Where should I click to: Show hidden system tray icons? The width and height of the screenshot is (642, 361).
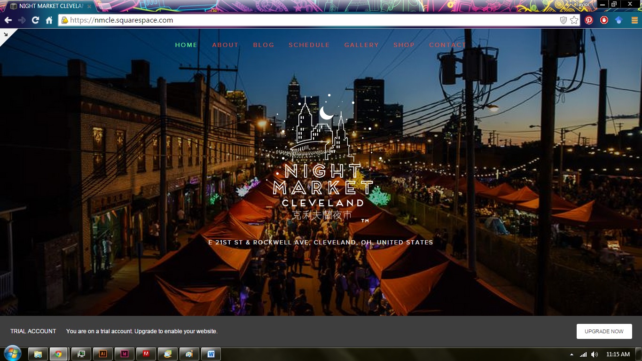(x=572, y=354)
